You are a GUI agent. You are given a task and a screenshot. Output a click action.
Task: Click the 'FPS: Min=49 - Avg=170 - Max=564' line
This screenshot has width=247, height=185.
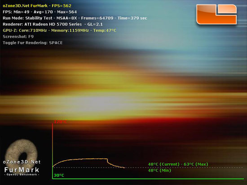[x=40, y=12]
